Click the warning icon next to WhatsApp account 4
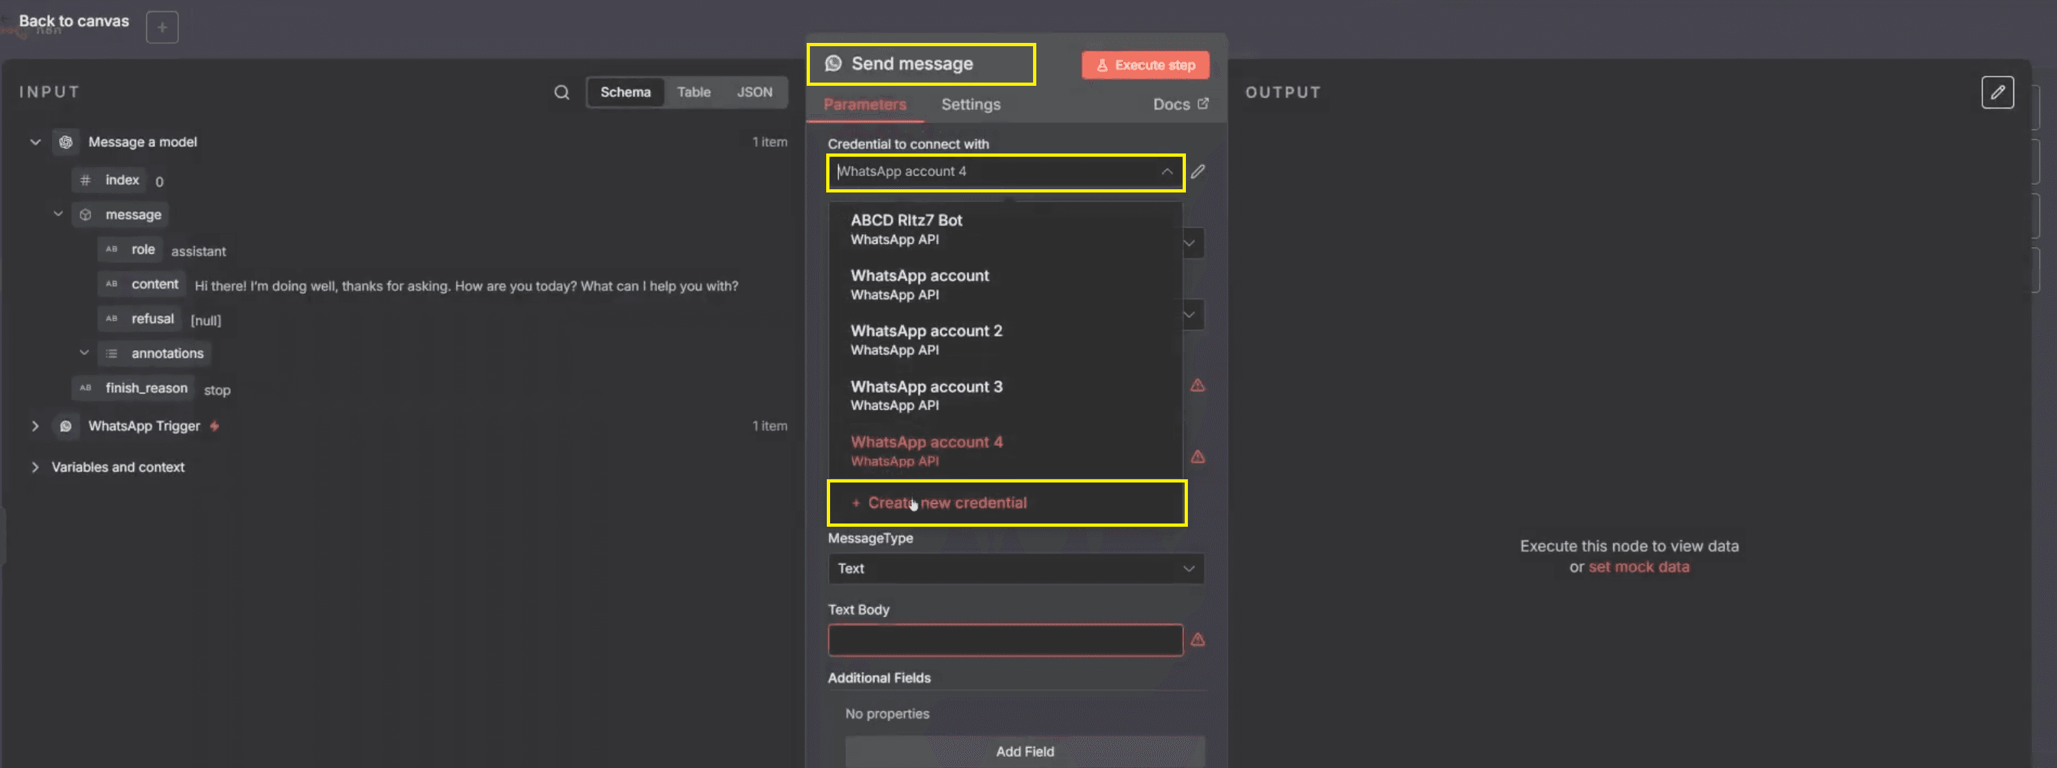 pos(1198,456)
